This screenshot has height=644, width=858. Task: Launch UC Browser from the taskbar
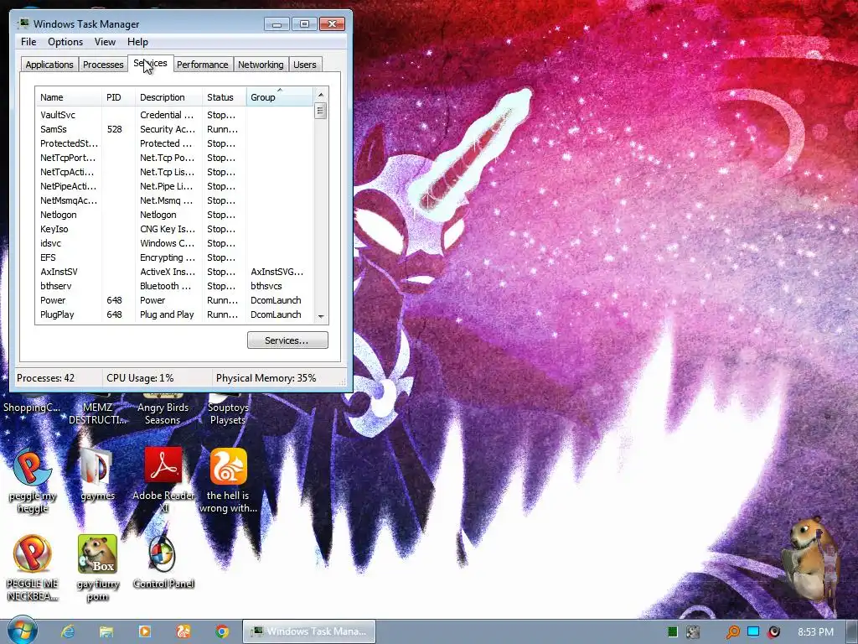tap(183, 631)
